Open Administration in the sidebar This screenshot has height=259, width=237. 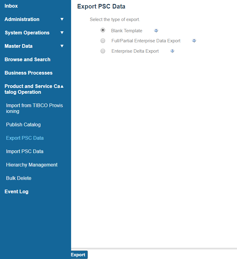[22, 19]
